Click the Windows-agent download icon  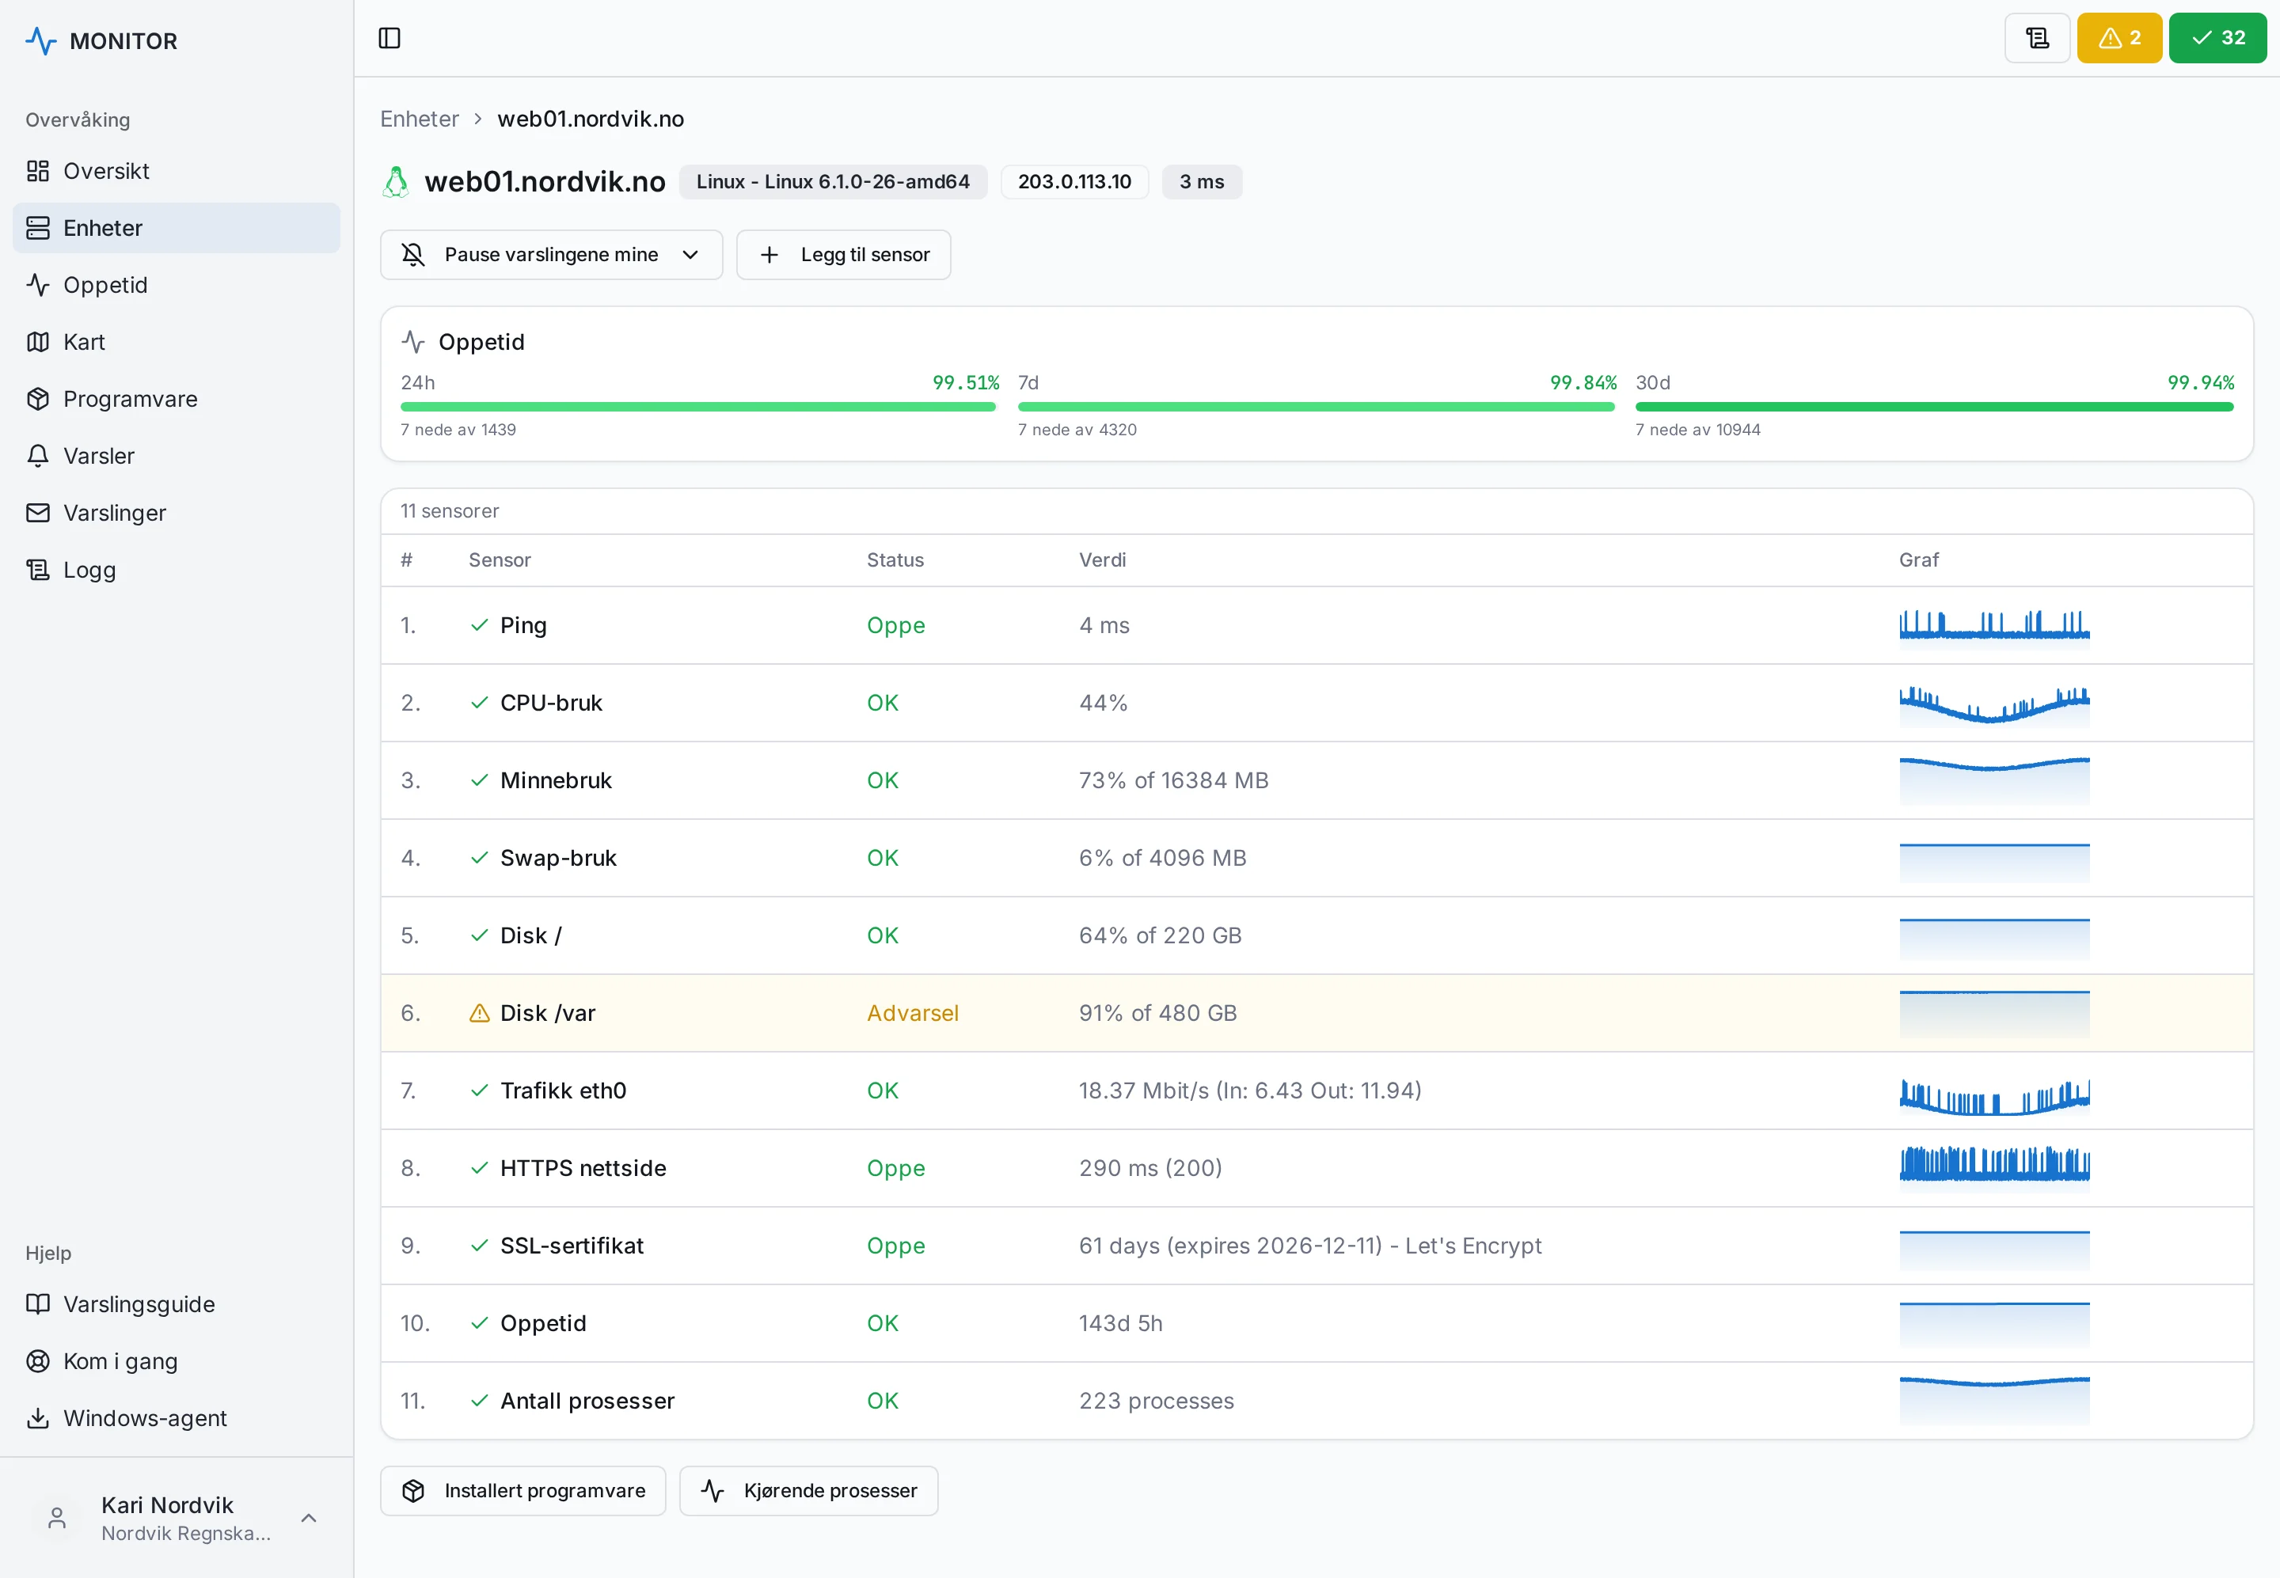[x=37, y=1419]
